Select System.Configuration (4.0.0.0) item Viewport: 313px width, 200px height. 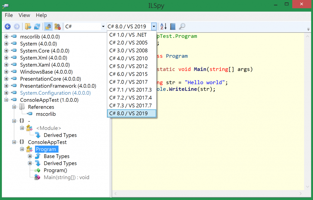pyautogui.click(x=55, y=93)
